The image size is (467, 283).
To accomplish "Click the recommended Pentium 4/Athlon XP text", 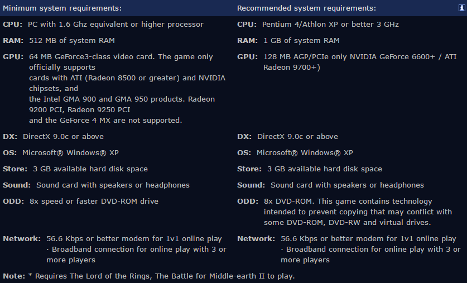I will (330, 25).
